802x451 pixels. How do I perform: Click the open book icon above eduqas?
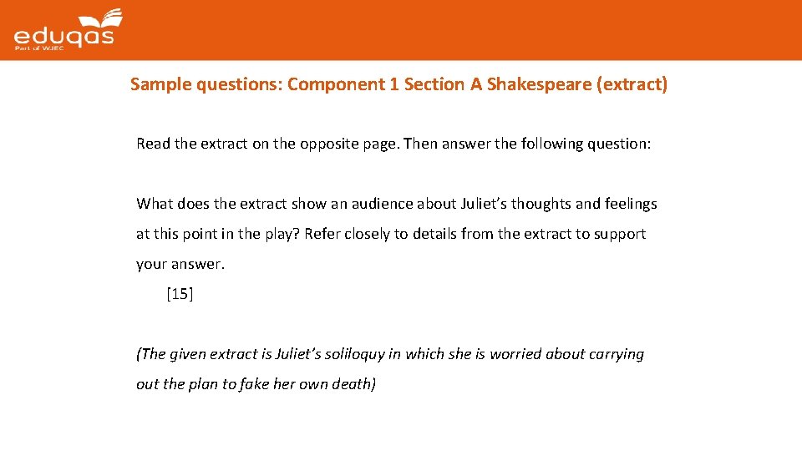tap(101, 18)
